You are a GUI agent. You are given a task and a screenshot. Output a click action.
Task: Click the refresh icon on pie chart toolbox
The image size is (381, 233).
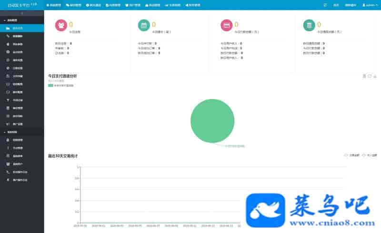point(370,76)
